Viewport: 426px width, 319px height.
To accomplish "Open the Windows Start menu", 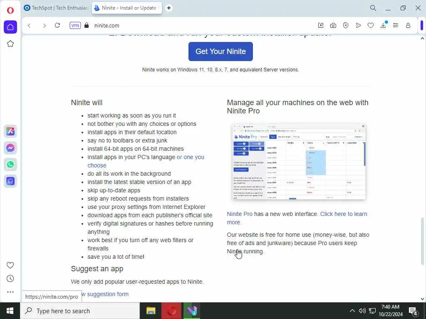I will pyautogui.click(x=10, y=311).
